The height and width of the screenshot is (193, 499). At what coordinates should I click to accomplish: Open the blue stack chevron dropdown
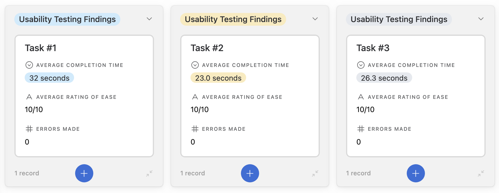coord(149,19)
